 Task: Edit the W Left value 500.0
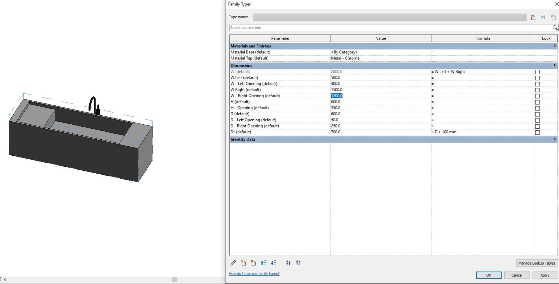click(381, 78)
